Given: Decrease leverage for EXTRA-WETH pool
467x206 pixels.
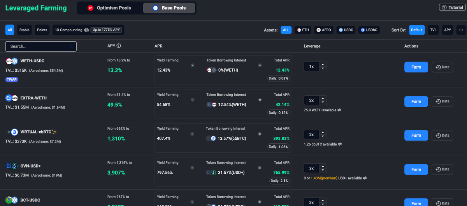Looking at the screenshot, I should [323, 102].
